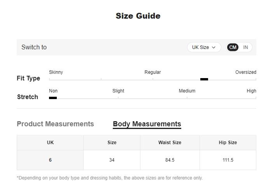
Task: Open the Product Measurements tab
Action: [x=55, y=124]
